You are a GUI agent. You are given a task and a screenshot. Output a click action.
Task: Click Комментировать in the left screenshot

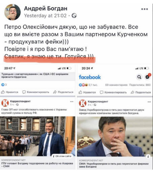pyautogui.click(x=36, y=92)
